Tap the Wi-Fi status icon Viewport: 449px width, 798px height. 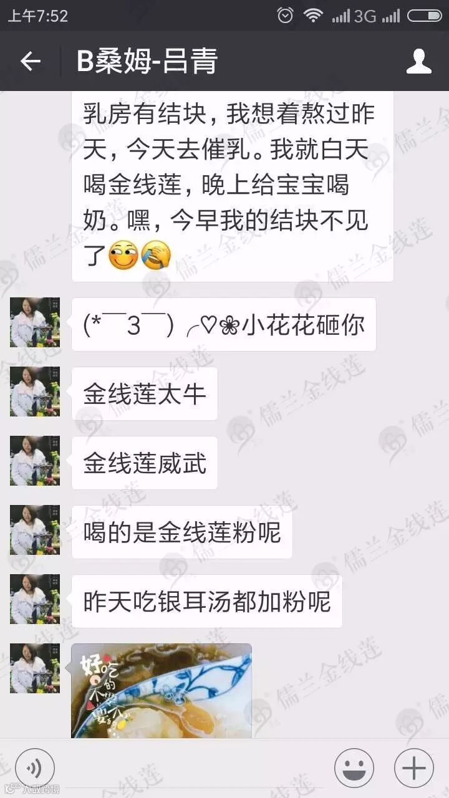pyautogui.click(x=313, y=16)
